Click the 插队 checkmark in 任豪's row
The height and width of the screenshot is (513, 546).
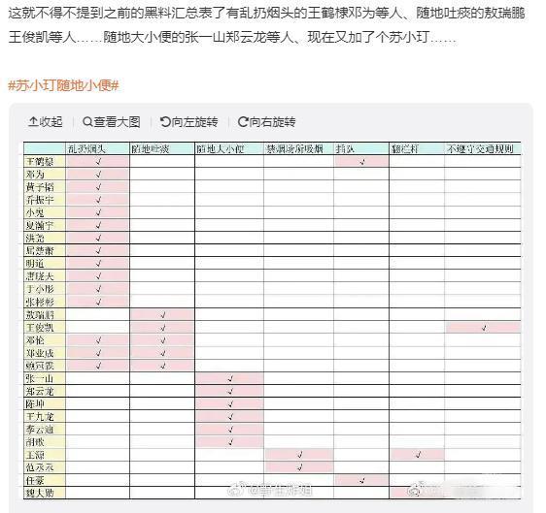pos(362,480)
